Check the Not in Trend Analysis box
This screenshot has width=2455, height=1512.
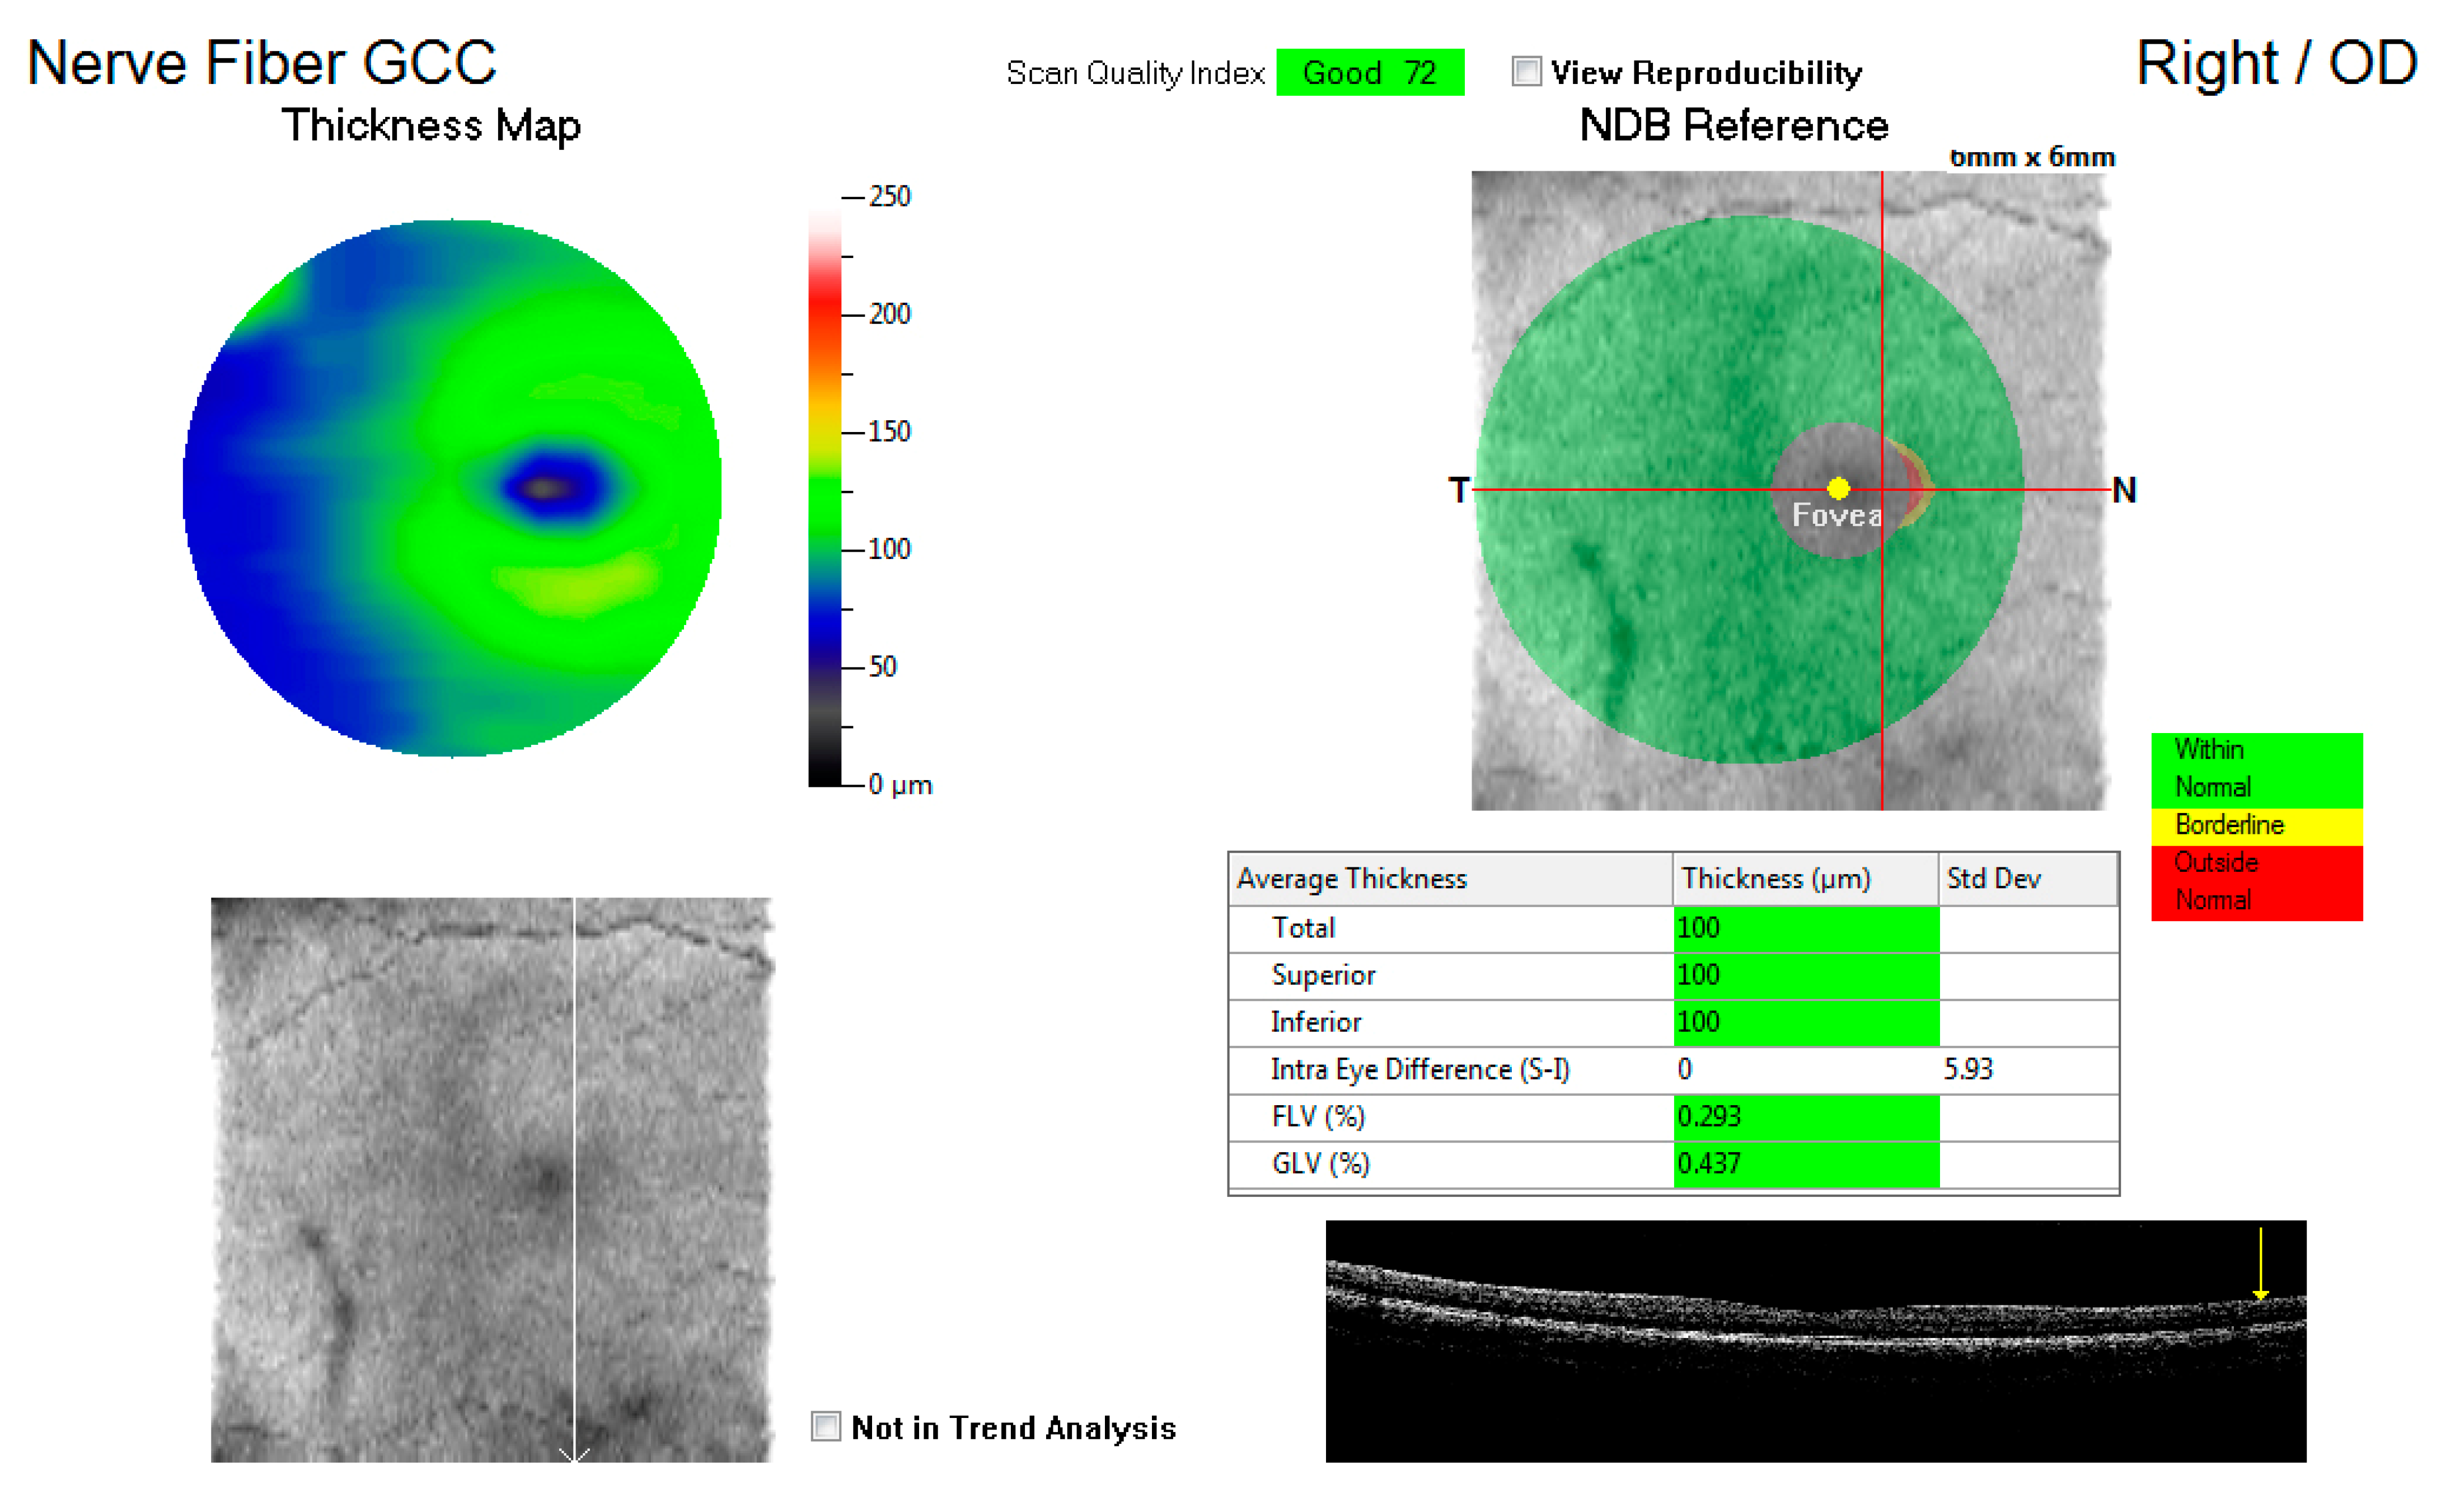[x=825, y=1426]
